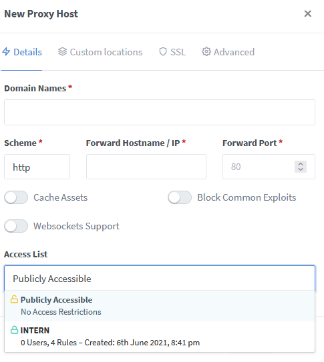Click the green closed padlock icon
This screenshot has height=362, width=324.
point(14,330)
